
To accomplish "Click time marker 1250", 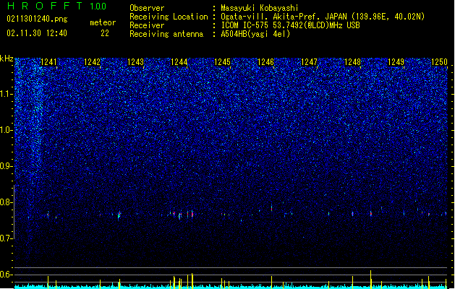I will click(x=439, y=62).
